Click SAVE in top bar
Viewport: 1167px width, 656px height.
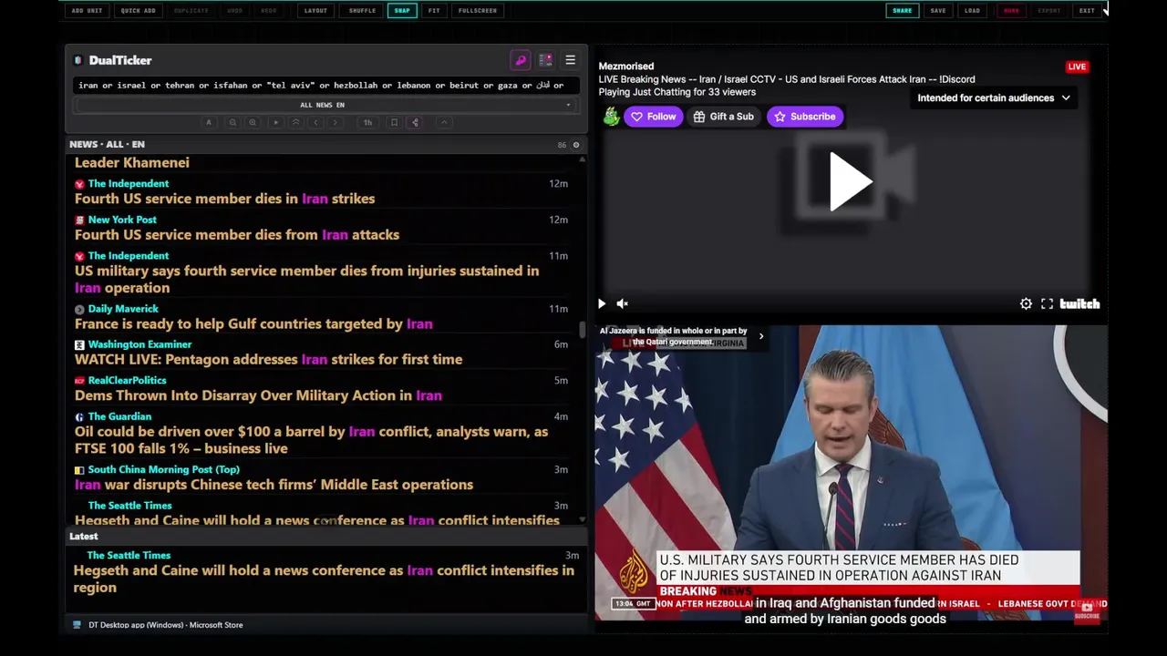pyautogui.click(x=938, y=11)
